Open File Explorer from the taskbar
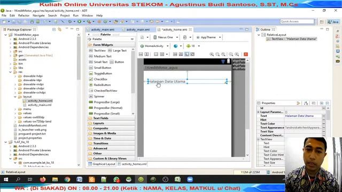This screenshot has height=192, width=342. pos(55,179)
